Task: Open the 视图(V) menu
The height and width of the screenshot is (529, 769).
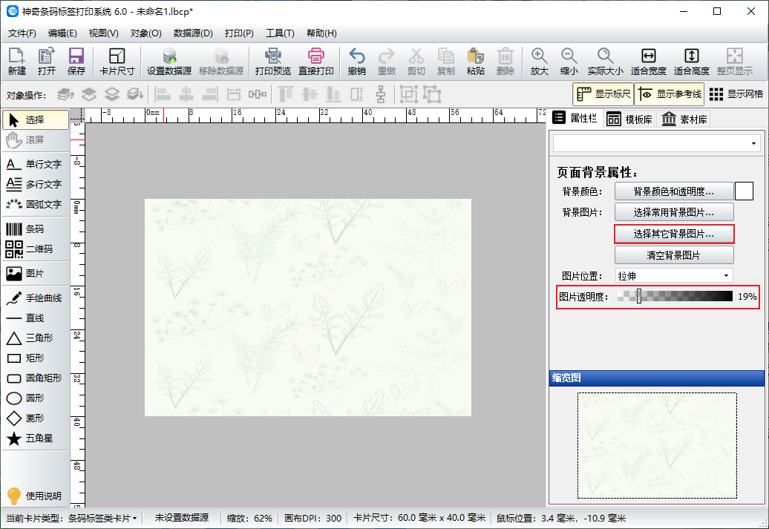Action: pos(103,33)
